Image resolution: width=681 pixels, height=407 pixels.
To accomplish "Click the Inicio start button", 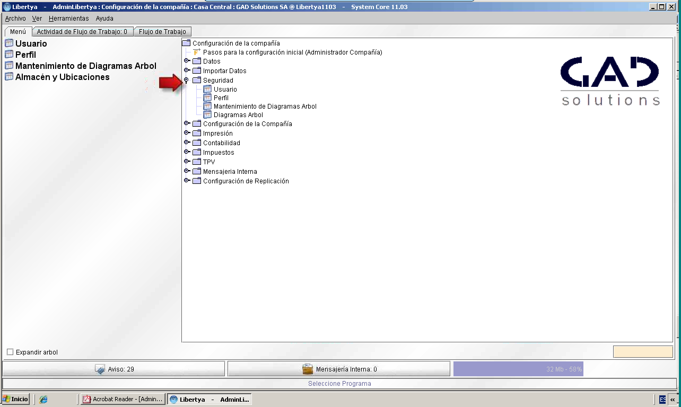I will tap(15, 399).
